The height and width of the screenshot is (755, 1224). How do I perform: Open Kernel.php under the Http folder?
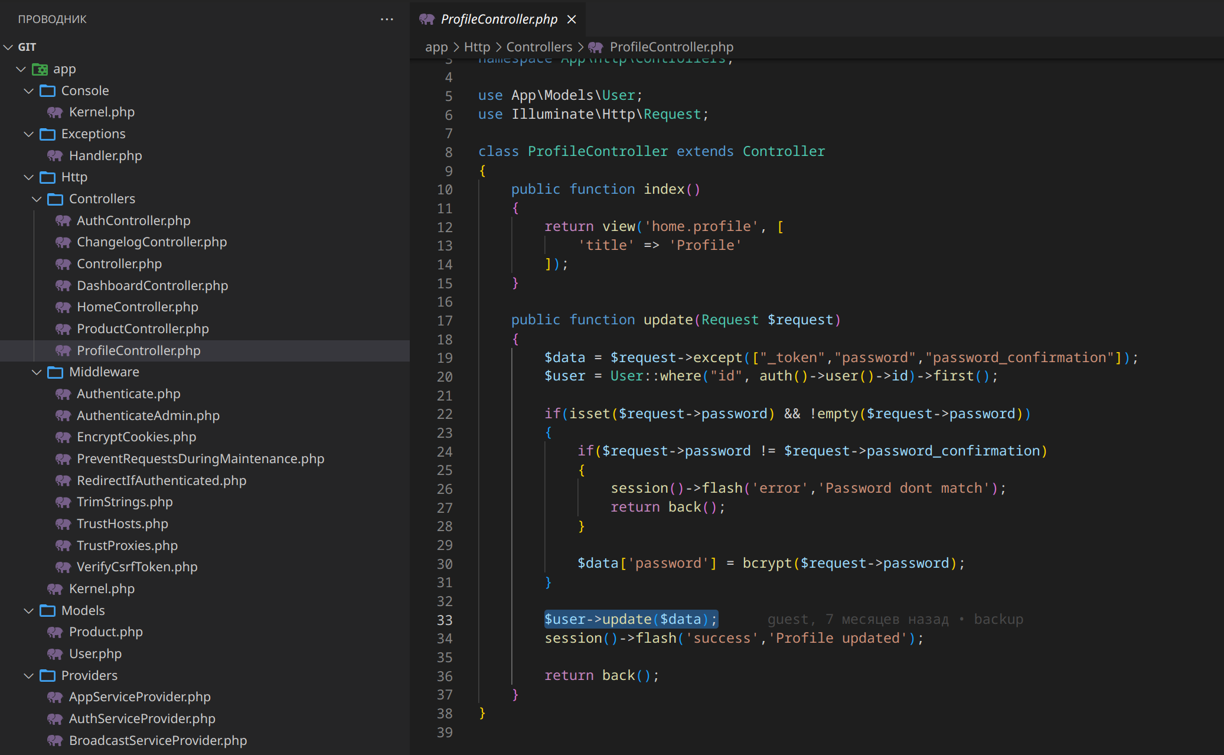pyautogui.click(x=102, y=589)
